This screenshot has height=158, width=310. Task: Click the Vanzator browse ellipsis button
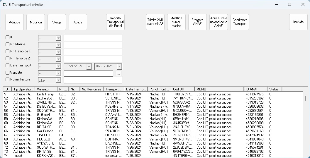(x=118, y=74)
